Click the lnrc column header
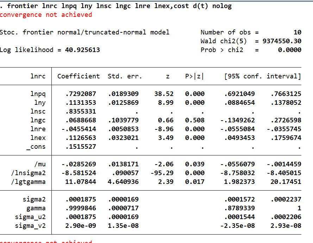Image resolution: width=313 pixels, height=243 pixels. coord(38,76)
